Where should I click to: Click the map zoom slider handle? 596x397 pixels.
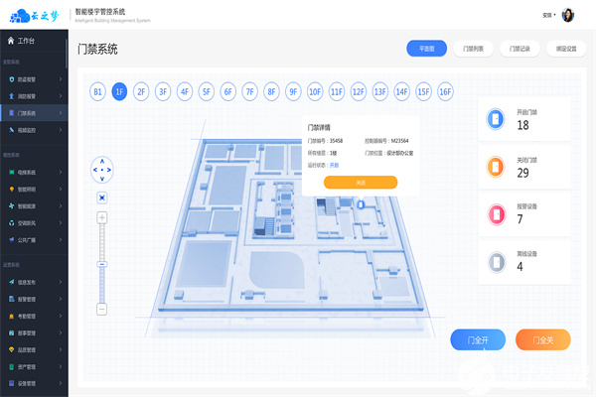point(102,264)
